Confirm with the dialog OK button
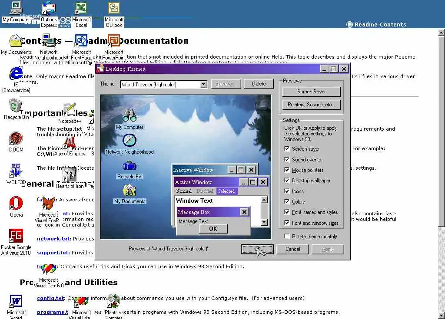The width and height of the screenshot is (445, 319). pyautogui.click(x=257, y=249)
